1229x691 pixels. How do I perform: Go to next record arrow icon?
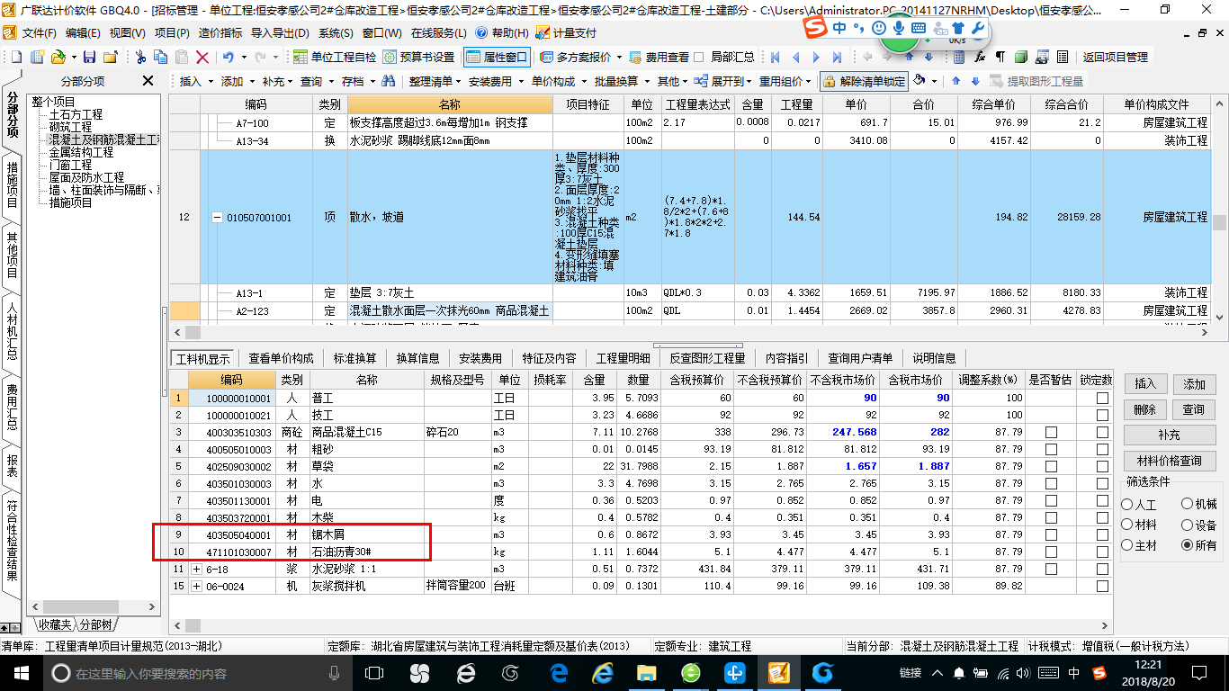tap(816, 57)
